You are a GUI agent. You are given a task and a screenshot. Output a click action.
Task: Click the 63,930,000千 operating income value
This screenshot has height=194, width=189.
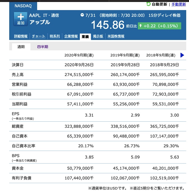click(x=126, y=84)
